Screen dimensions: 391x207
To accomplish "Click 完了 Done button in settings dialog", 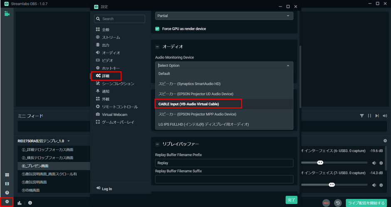I will coord(291,200).
